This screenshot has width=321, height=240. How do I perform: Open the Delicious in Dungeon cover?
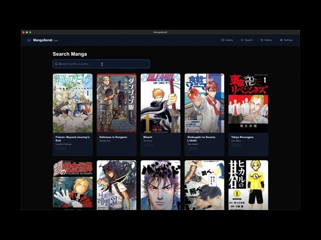click(116, 103)
